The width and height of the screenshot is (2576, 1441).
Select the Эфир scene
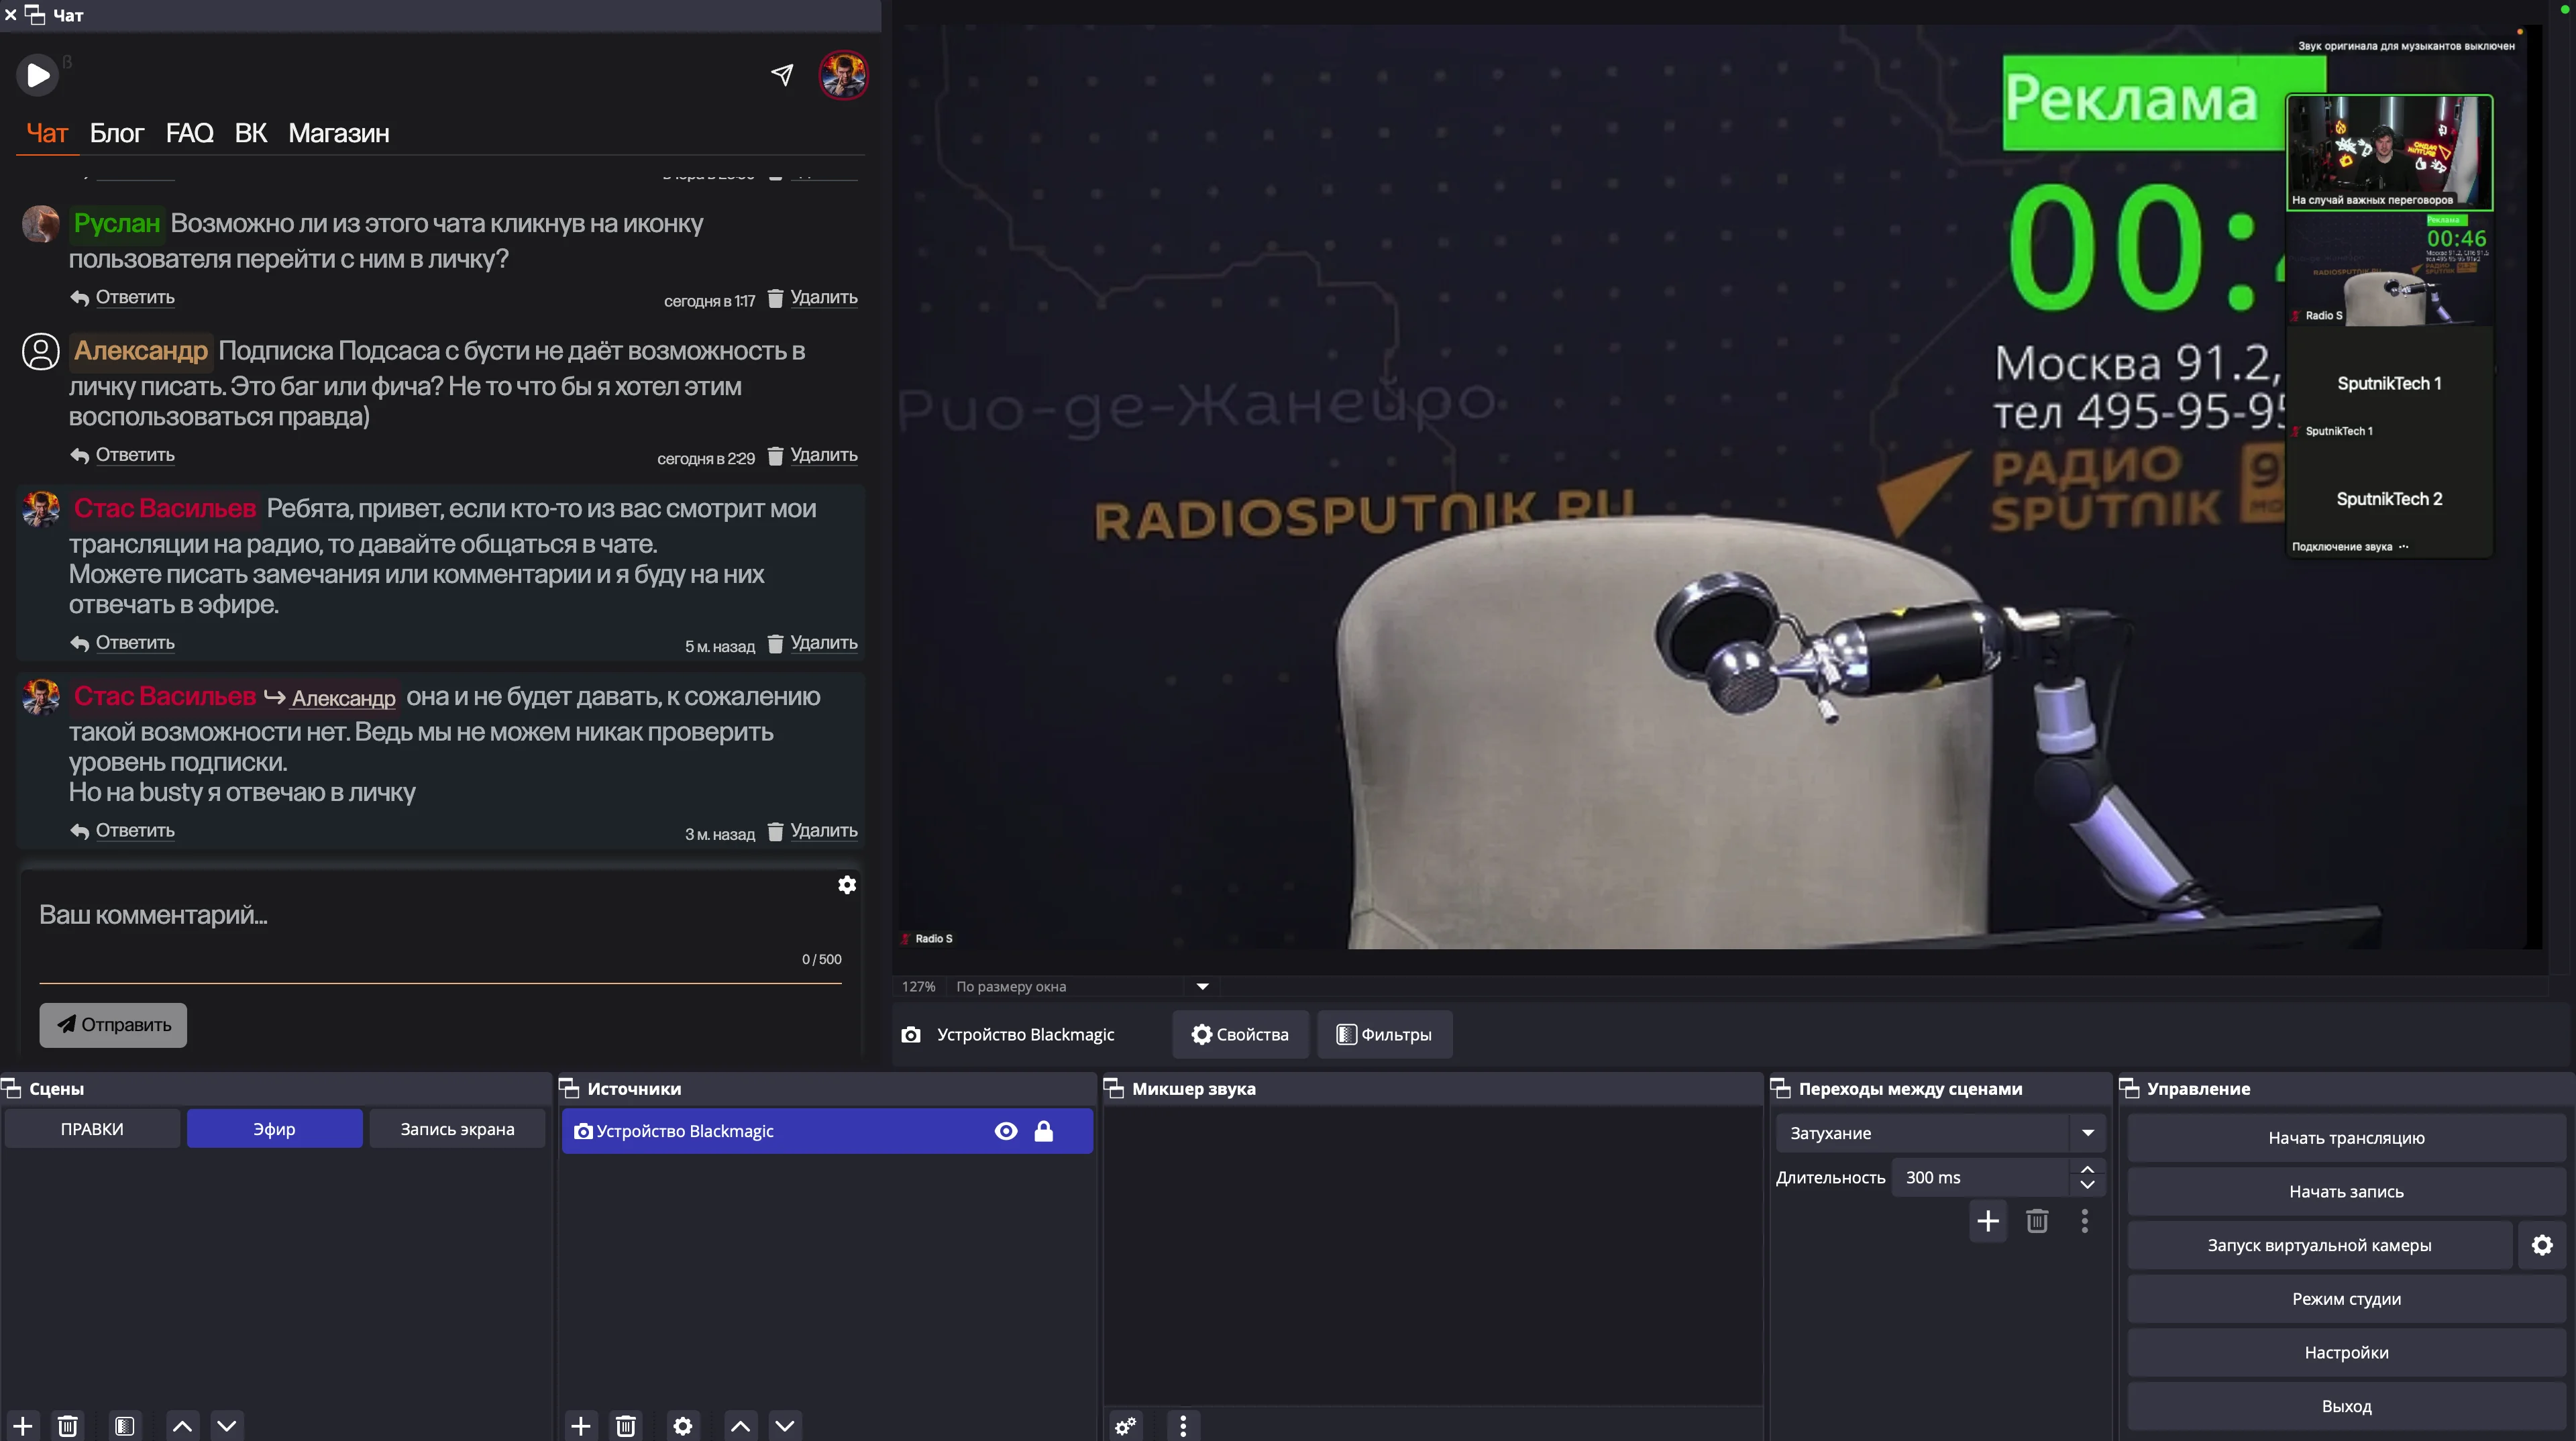pos(274,1129)
